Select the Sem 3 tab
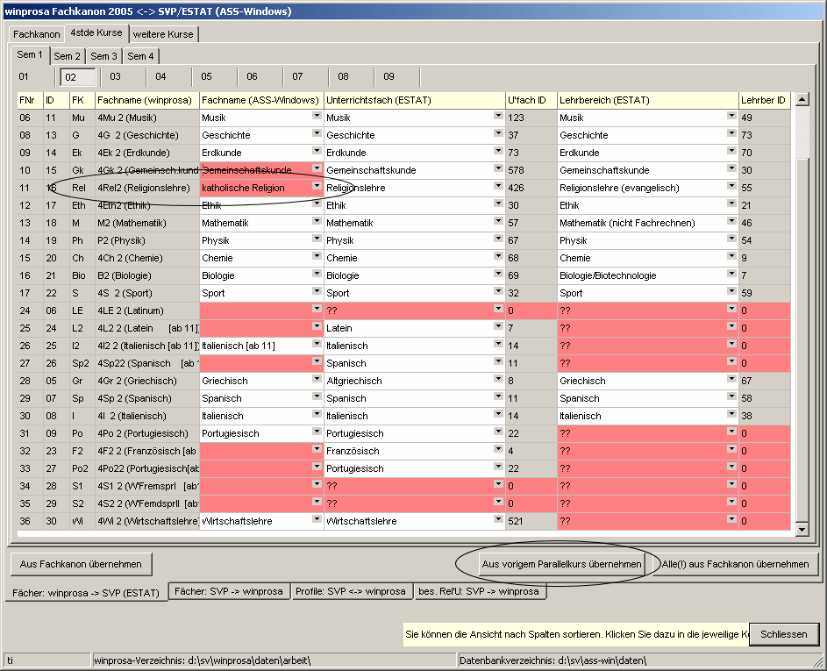The height and width of the screenshot is (671, 827). [103, 56]
